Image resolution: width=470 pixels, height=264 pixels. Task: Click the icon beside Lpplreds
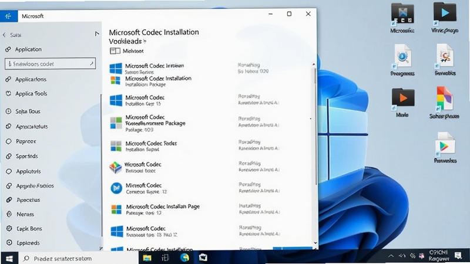9,243
